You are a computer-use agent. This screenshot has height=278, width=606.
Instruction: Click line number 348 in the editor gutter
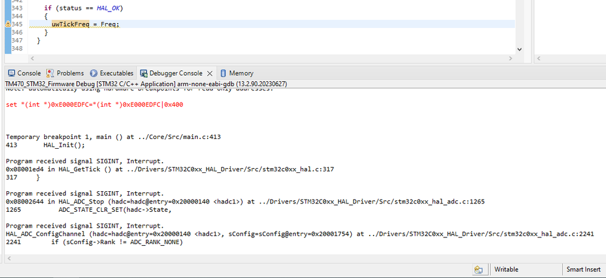pyautogui.click(x=17, y=49)
